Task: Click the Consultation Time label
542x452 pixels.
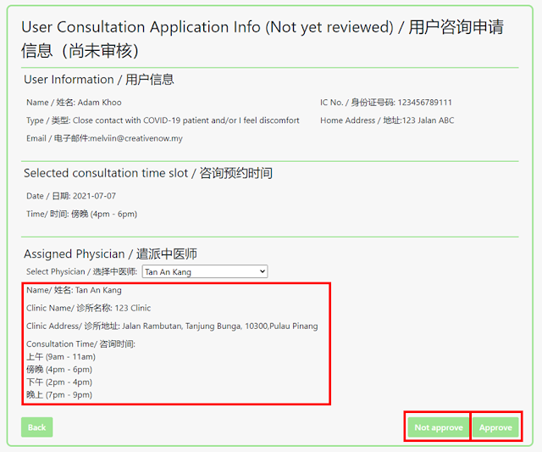Action: pyautogui.click(x=80, y=344)
